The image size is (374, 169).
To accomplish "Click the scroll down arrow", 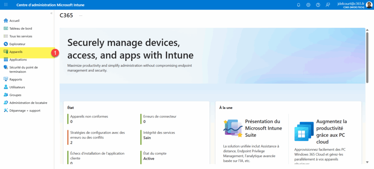I will pos(367,162).
